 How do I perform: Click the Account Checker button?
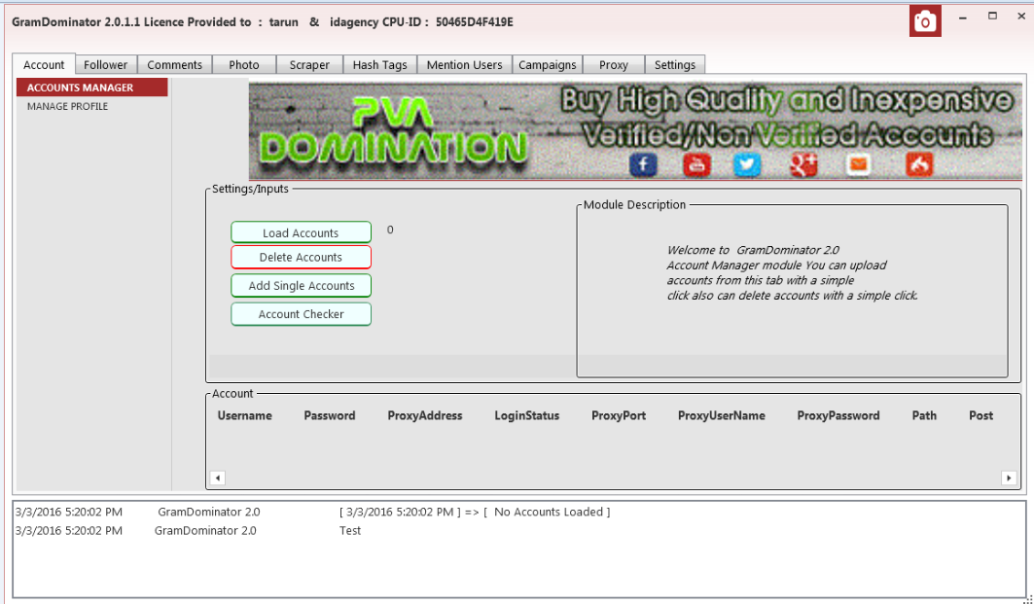point(301,314)
